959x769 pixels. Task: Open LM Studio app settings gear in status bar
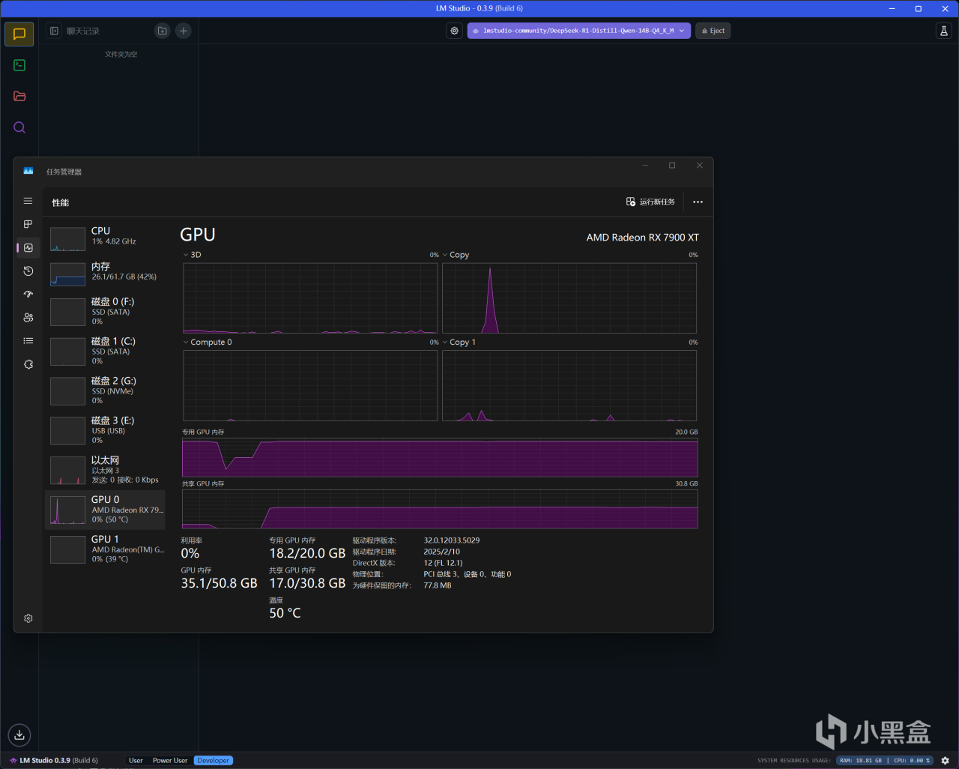click(946, 760)
